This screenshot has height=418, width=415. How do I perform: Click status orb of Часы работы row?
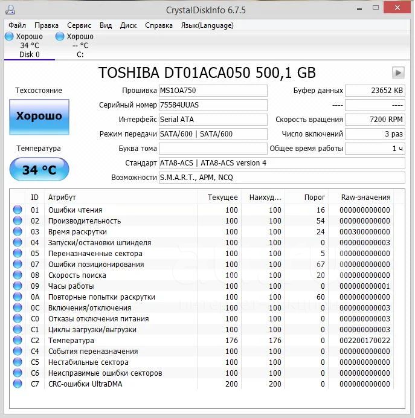coord(18,286)
